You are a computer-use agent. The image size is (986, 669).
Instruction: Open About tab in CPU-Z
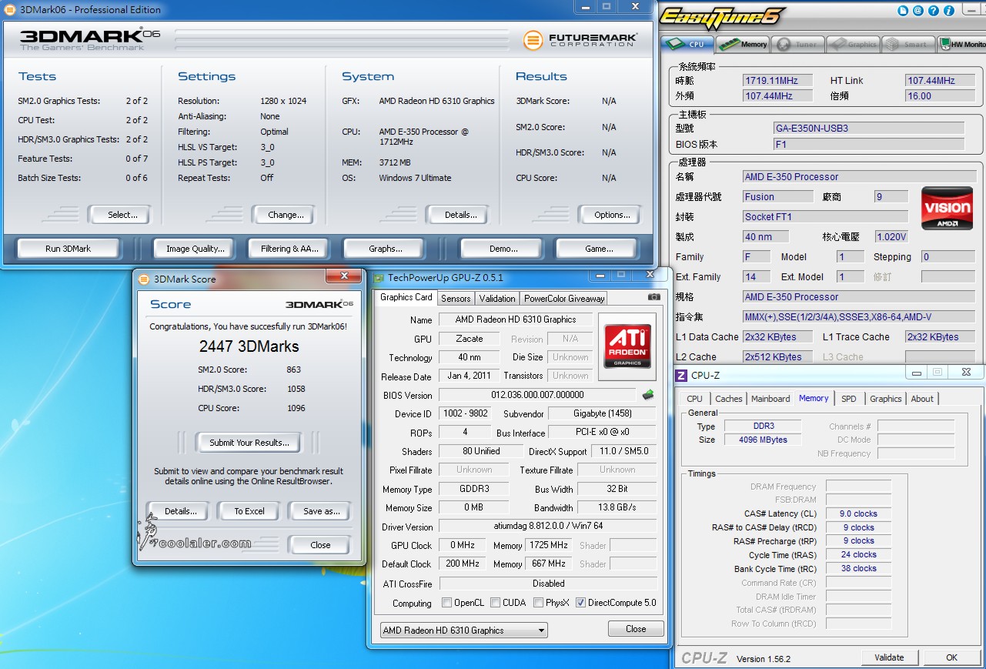(x=922, y=399)
